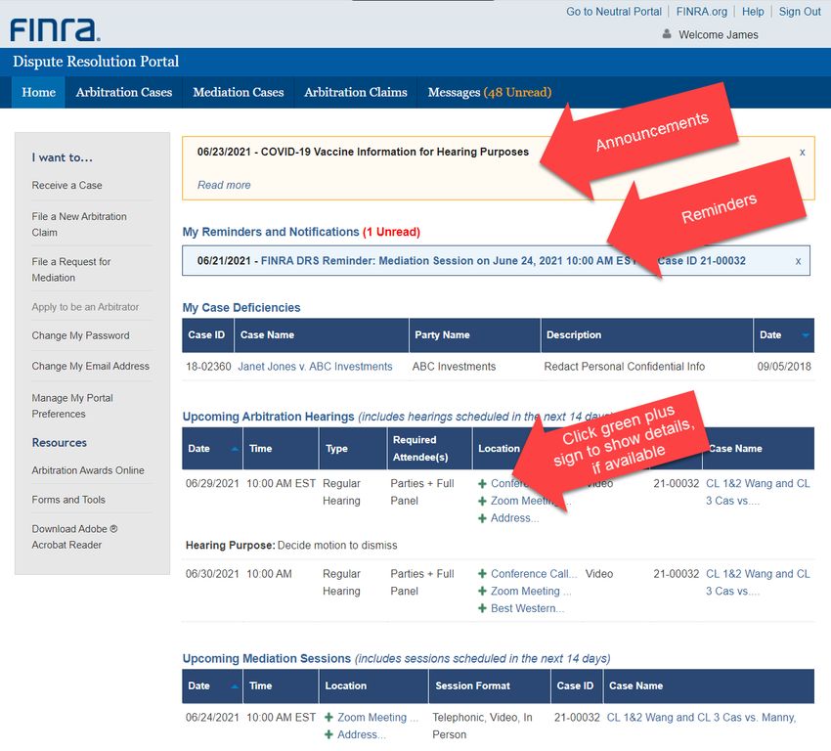This screenshot has height=751, width=831.
Task: Select the 09/05/2018 deficiency date
Action: 784,367
